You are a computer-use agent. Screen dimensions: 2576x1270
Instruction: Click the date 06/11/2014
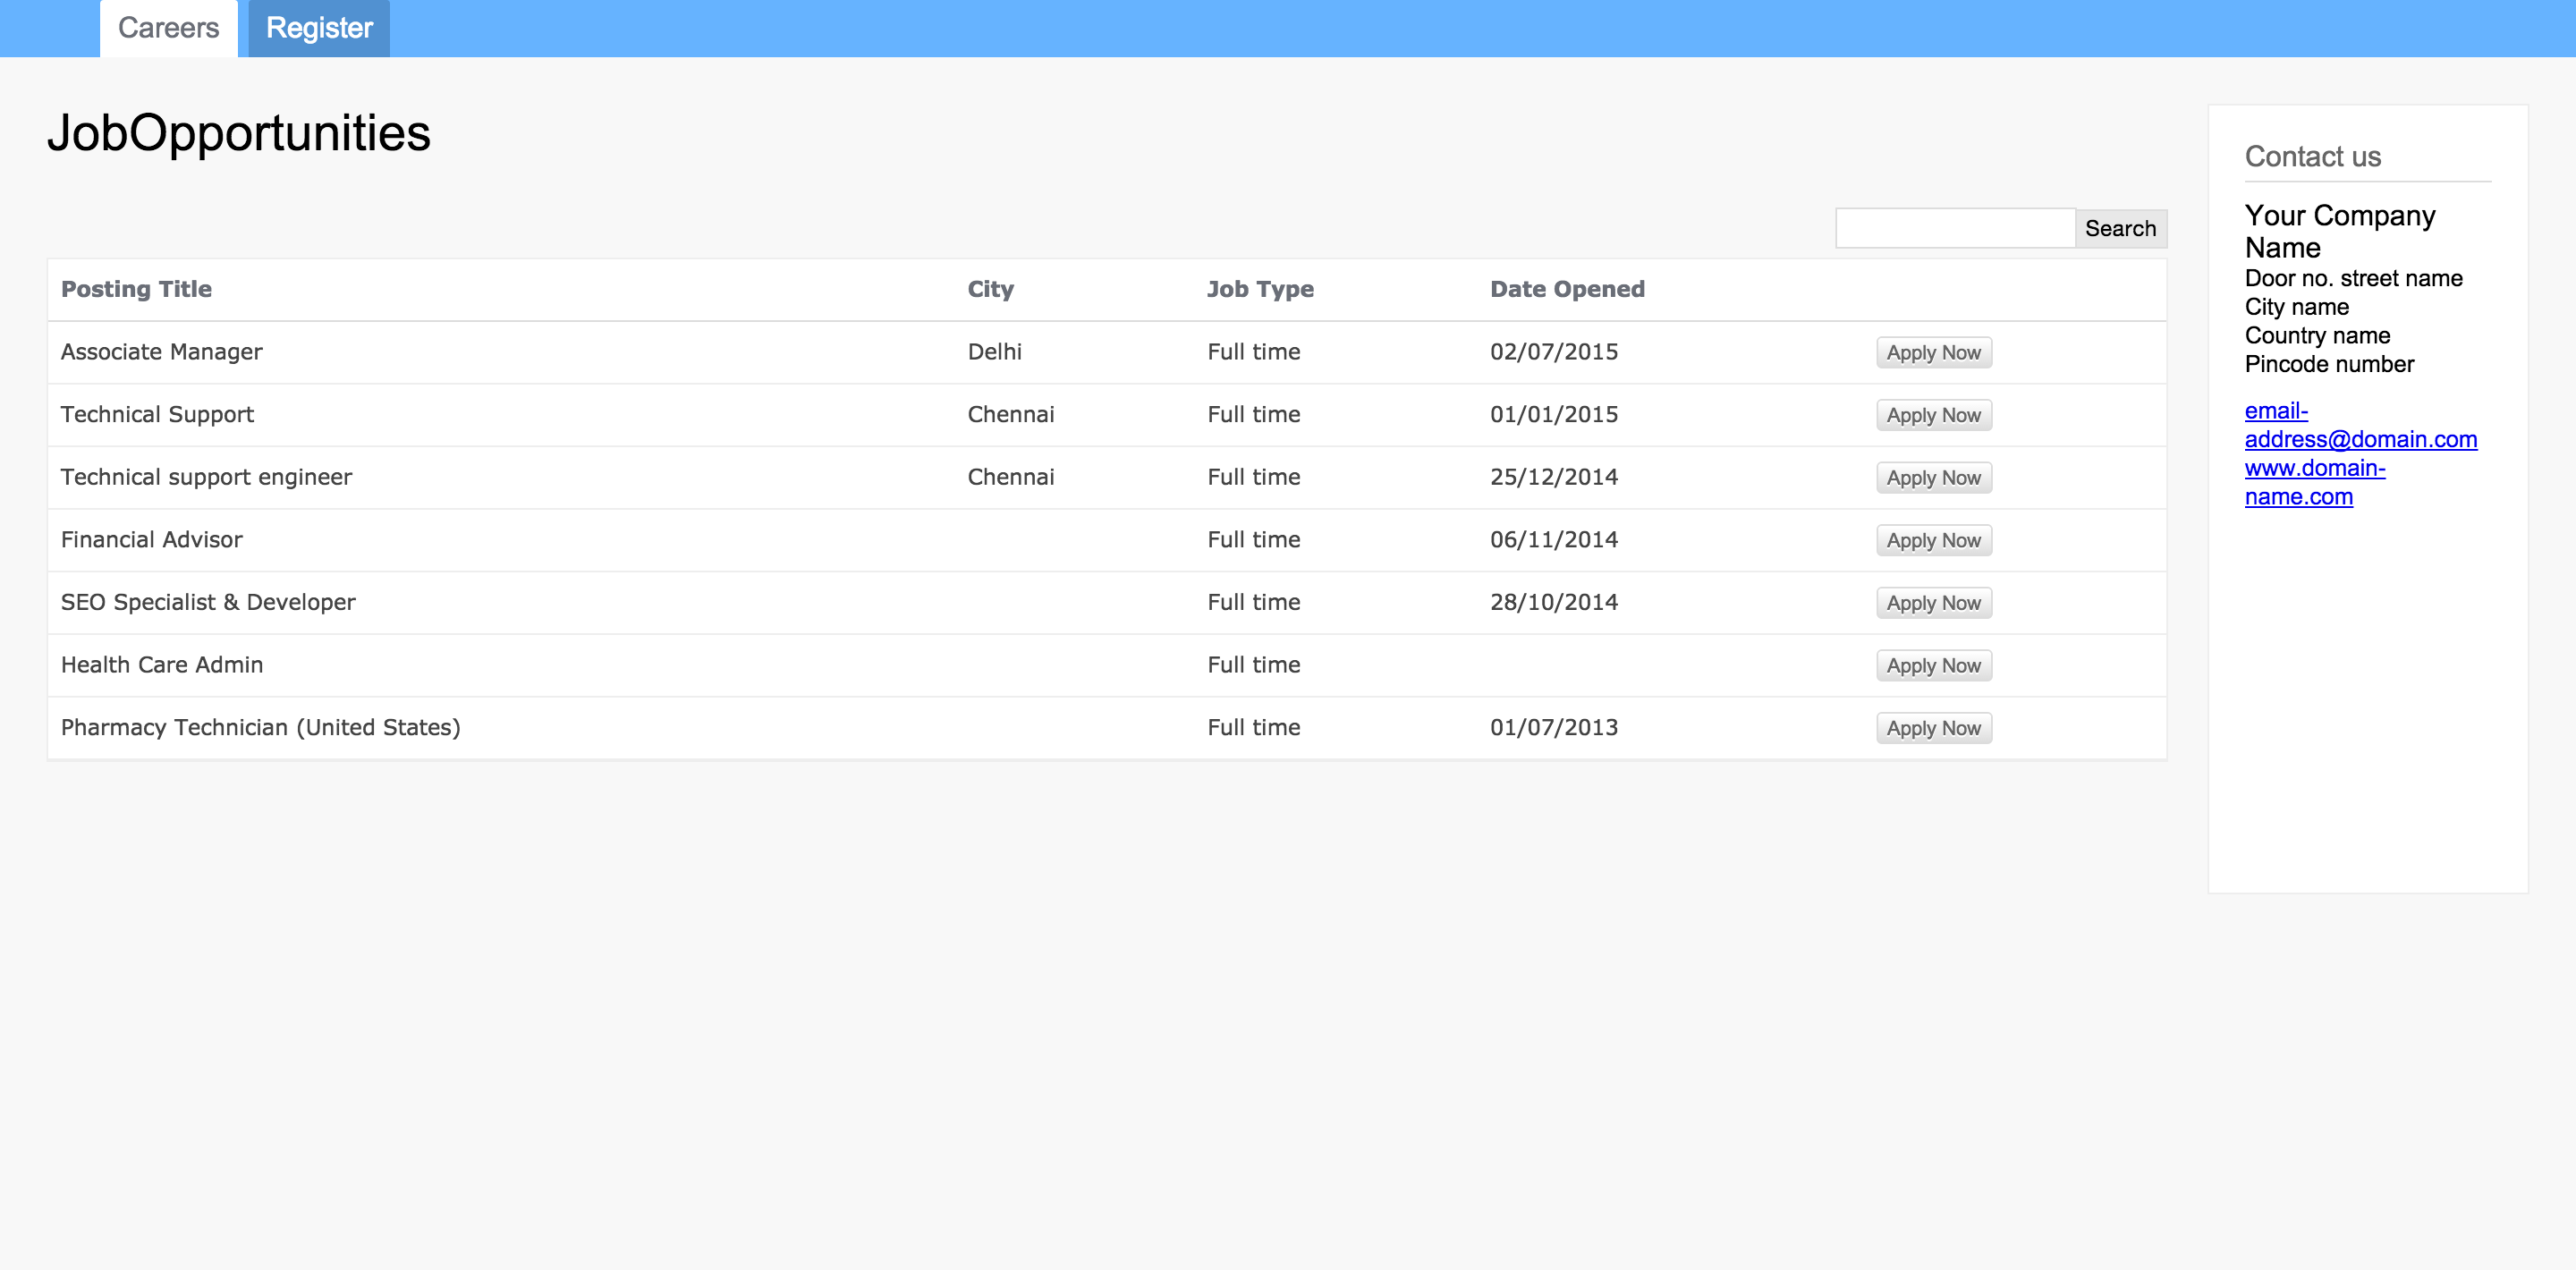[1554, 540]
